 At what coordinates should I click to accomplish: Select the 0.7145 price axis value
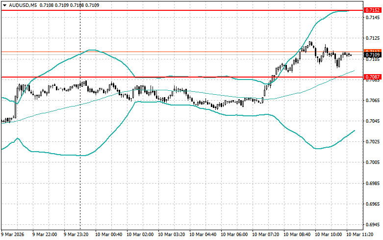[x=373, y=17]
